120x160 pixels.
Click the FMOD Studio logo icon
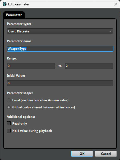(x=5, y=4)
